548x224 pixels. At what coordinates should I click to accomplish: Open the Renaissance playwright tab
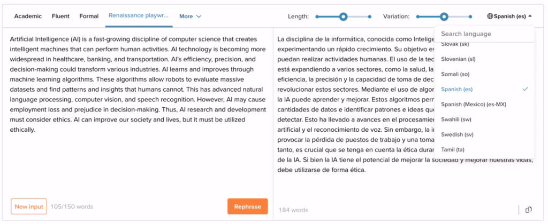point(139,16)
